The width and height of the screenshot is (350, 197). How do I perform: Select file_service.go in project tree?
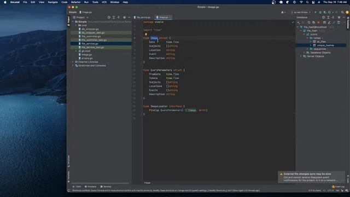pyautogui.click(x=90, y=44)
